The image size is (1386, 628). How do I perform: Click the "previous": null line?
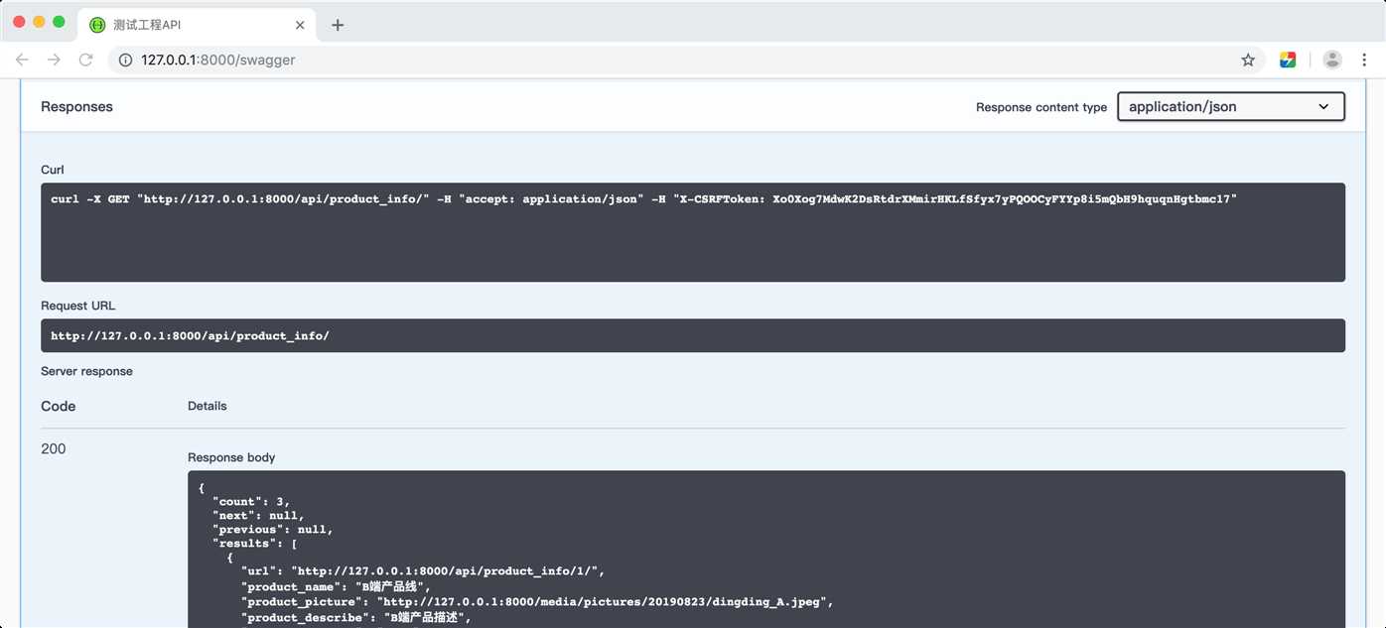tap(273, 529)
